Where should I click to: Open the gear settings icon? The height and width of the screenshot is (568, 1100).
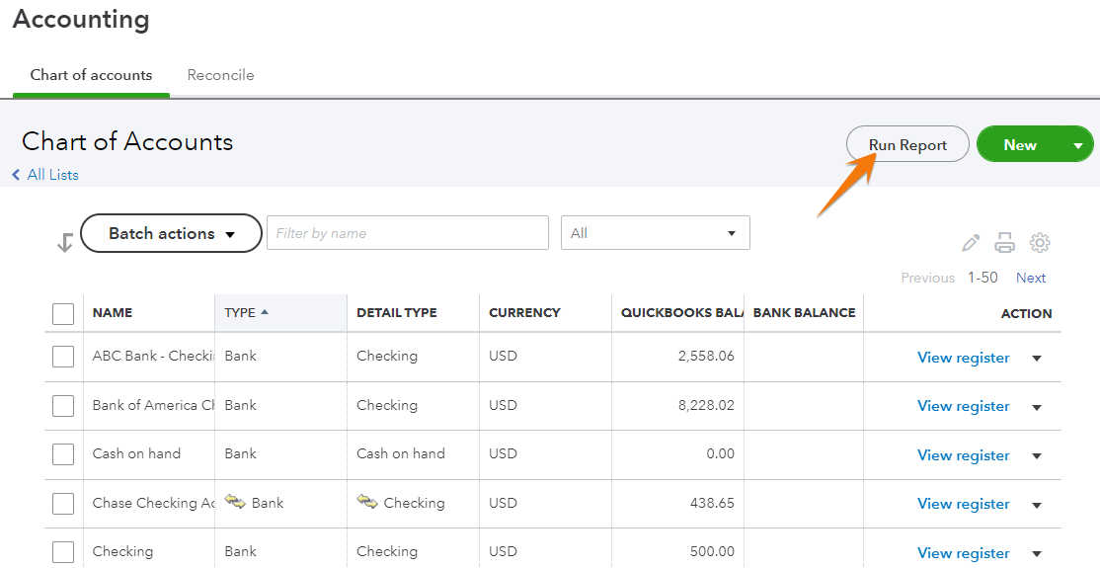(1039, 243)
